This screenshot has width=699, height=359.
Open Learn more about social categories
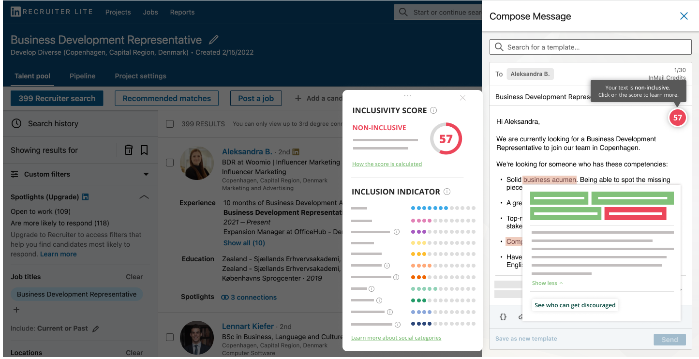(396, 338)
